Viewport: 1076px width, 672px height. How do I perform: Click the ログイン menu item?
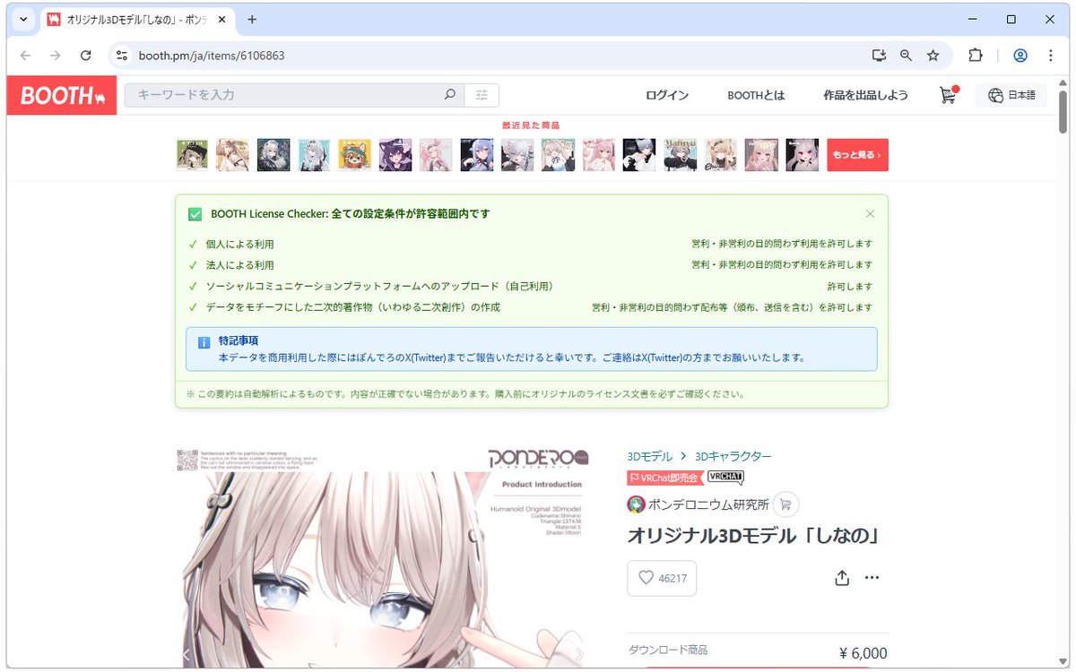pos(667,95)
